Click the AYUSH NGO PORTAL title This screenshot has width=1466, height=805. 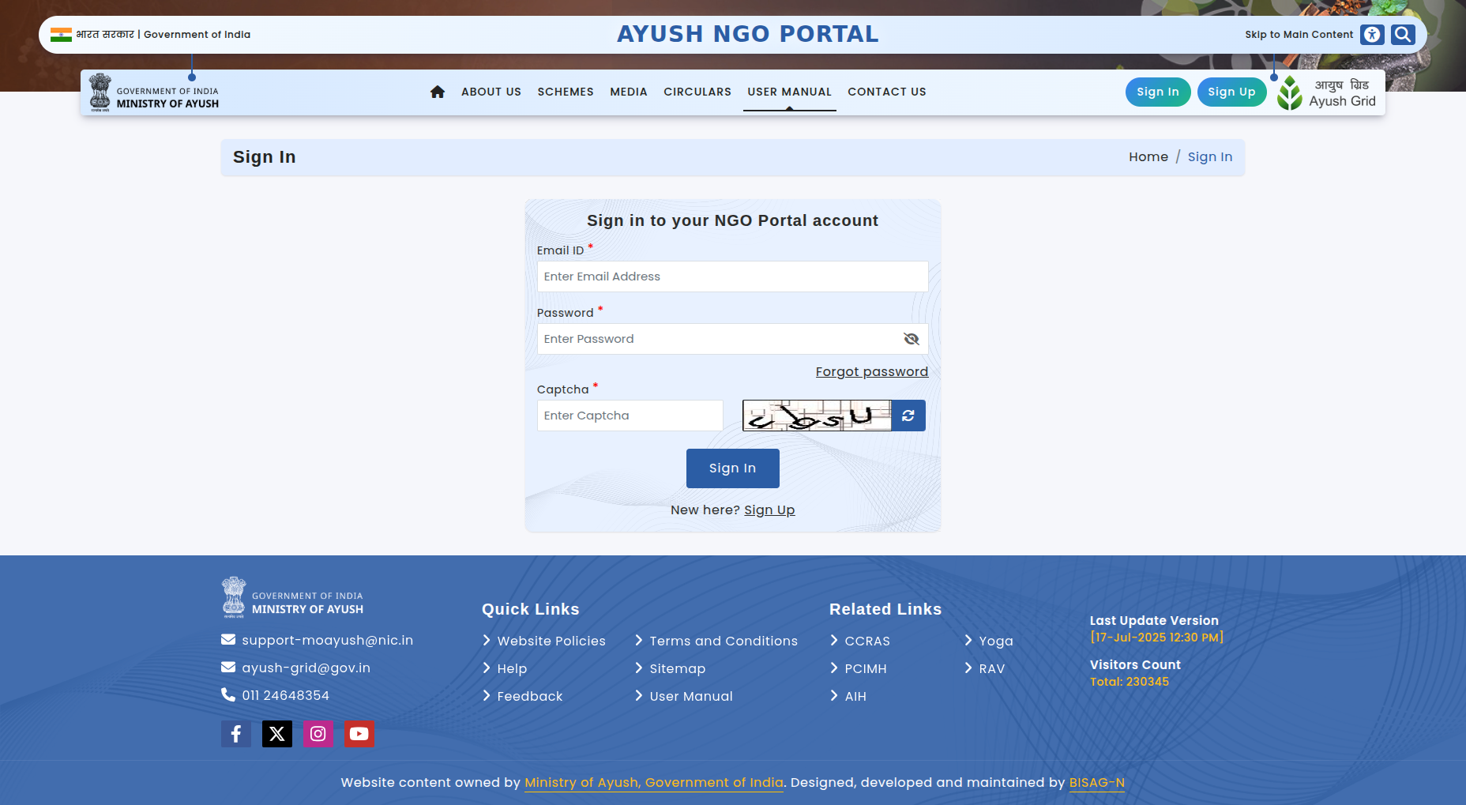(x=747, y=35)
